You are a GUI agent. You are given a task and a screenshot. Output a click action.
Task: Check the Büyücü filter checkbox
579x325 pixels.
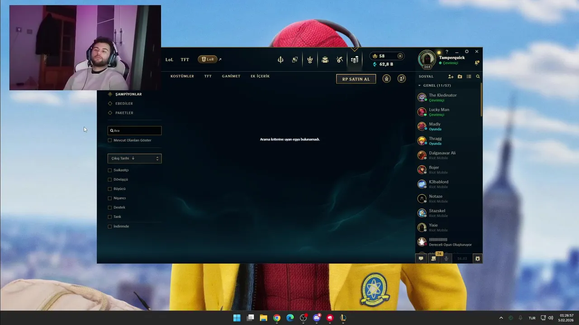tap(110, 189)
